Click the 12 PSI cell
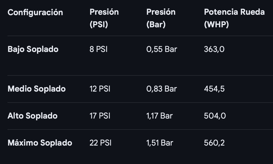The width and height of the screenshot is (273, 164). click(x=100, y=89)
